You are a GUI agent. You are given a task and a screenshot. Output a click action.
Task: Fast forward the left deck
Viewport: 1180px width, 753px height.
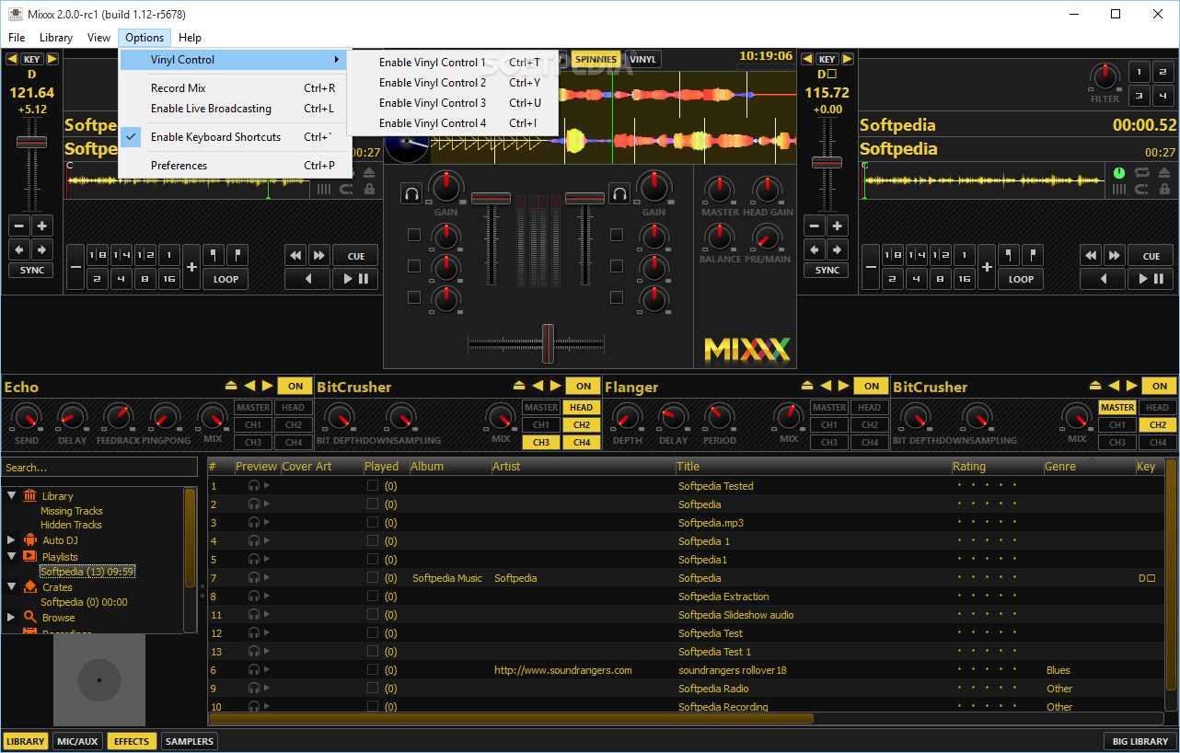(318, 256)
